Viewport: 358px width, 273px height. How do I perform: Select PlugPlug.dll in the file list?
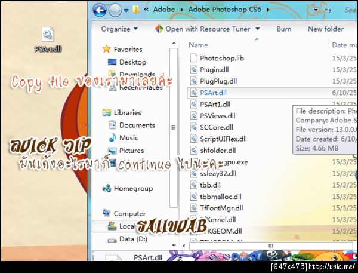coord(218,81)
